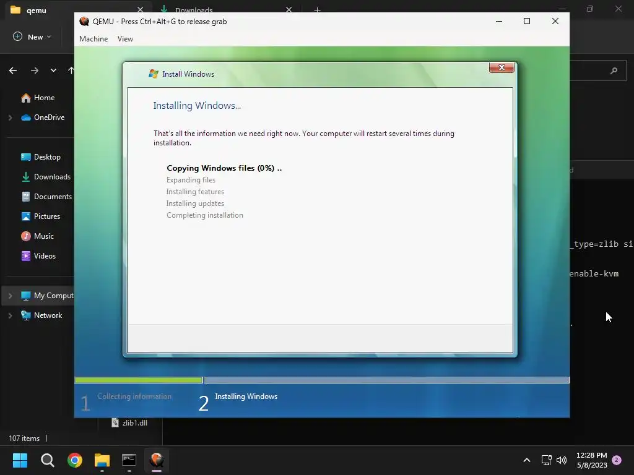Close the QEMU window
Image resolution: width=634 pixels, height=475 pixels.
[x=555, y=21]
